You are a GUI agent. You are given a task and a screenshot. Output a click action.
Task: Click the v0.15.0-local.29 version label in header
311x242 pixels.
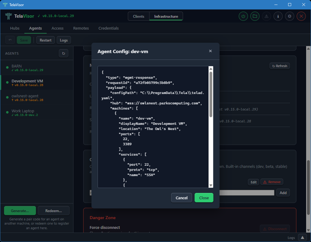click(x=58, y=16)
